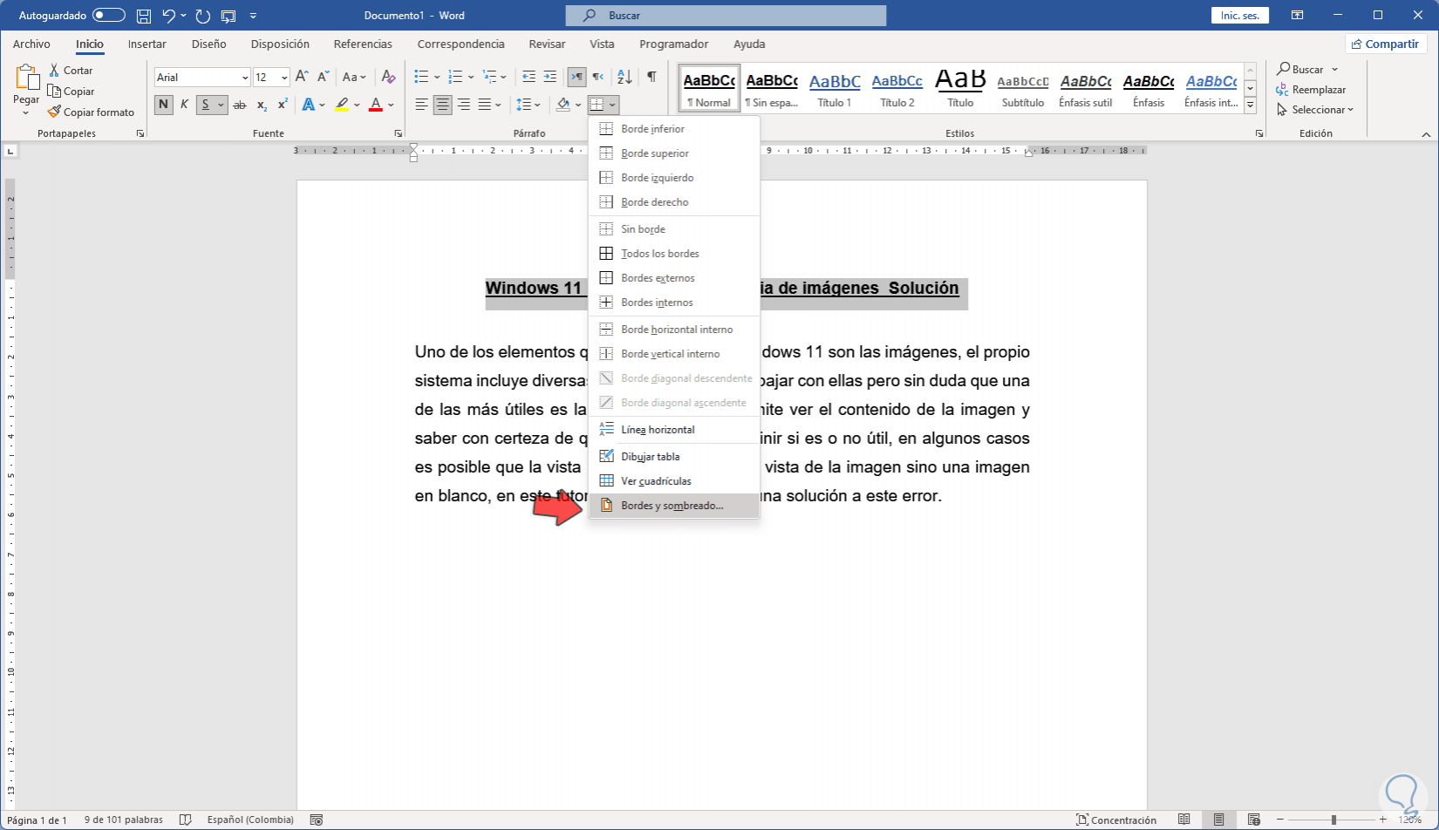The image size is (1439, 830).
Task: Open the Insertar ribbon tab
Action: coord(147,44)
